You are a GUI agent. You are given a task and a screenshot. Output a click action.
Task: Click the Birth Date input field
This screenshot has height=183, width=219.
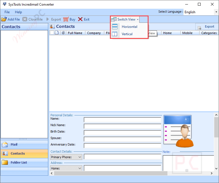[x=123, y=133]
